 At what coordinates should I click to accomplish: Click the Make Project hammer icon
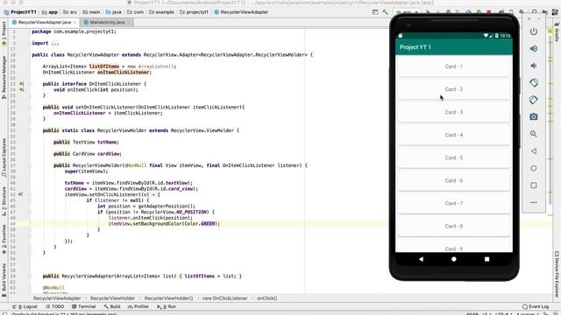[x=385, y=12]
